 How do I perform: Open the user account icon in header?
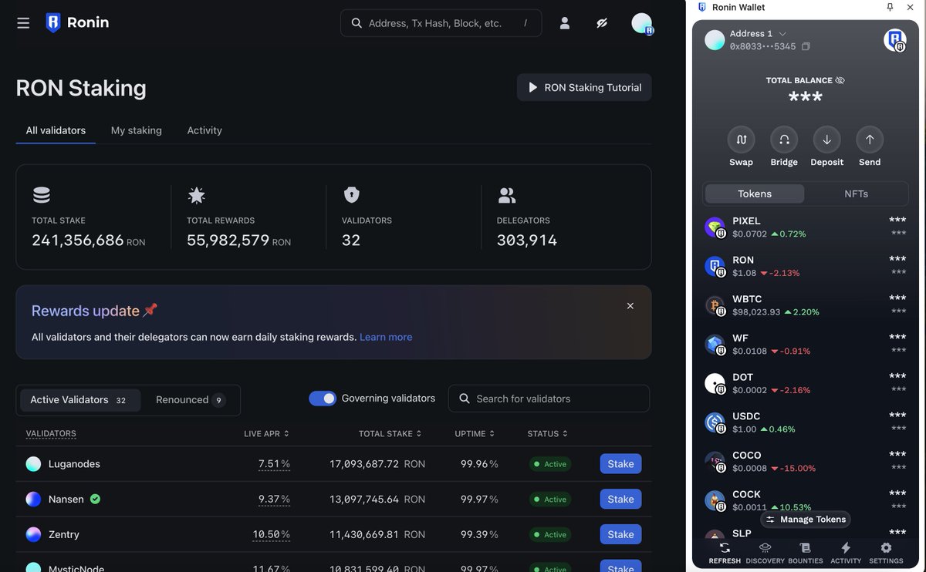[565, 23]
